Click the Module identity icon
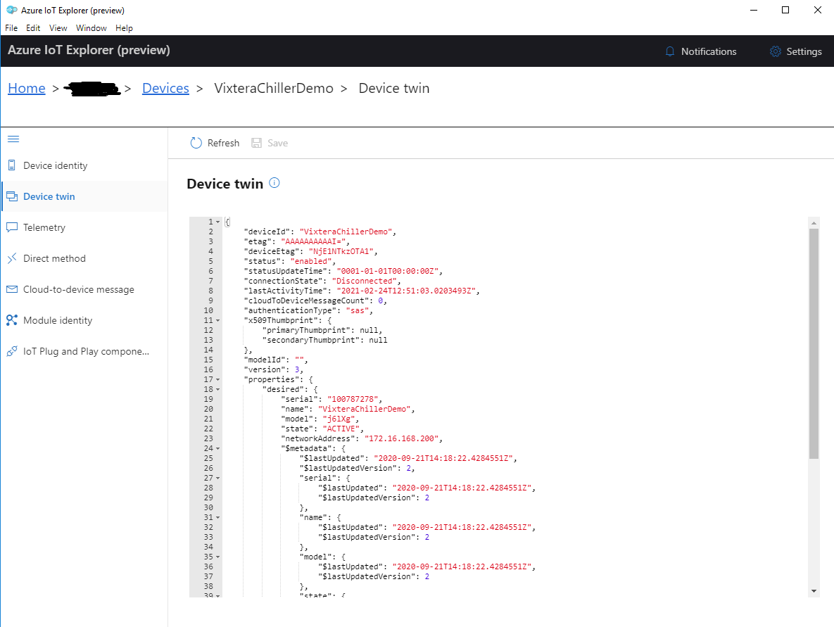Viewport: 834px width, 627px height. click(12, 320)
